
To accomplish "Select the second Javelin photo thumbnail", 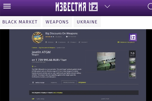I will pos(132,68).
